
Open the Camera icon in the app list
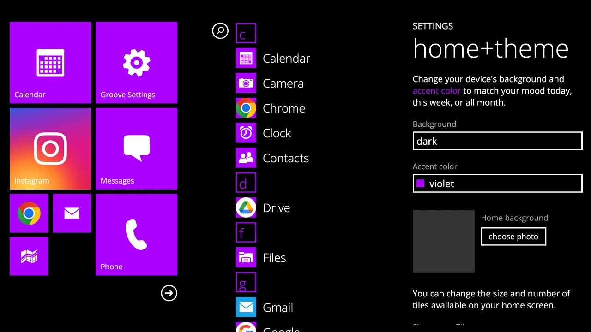tap(246, 83)
